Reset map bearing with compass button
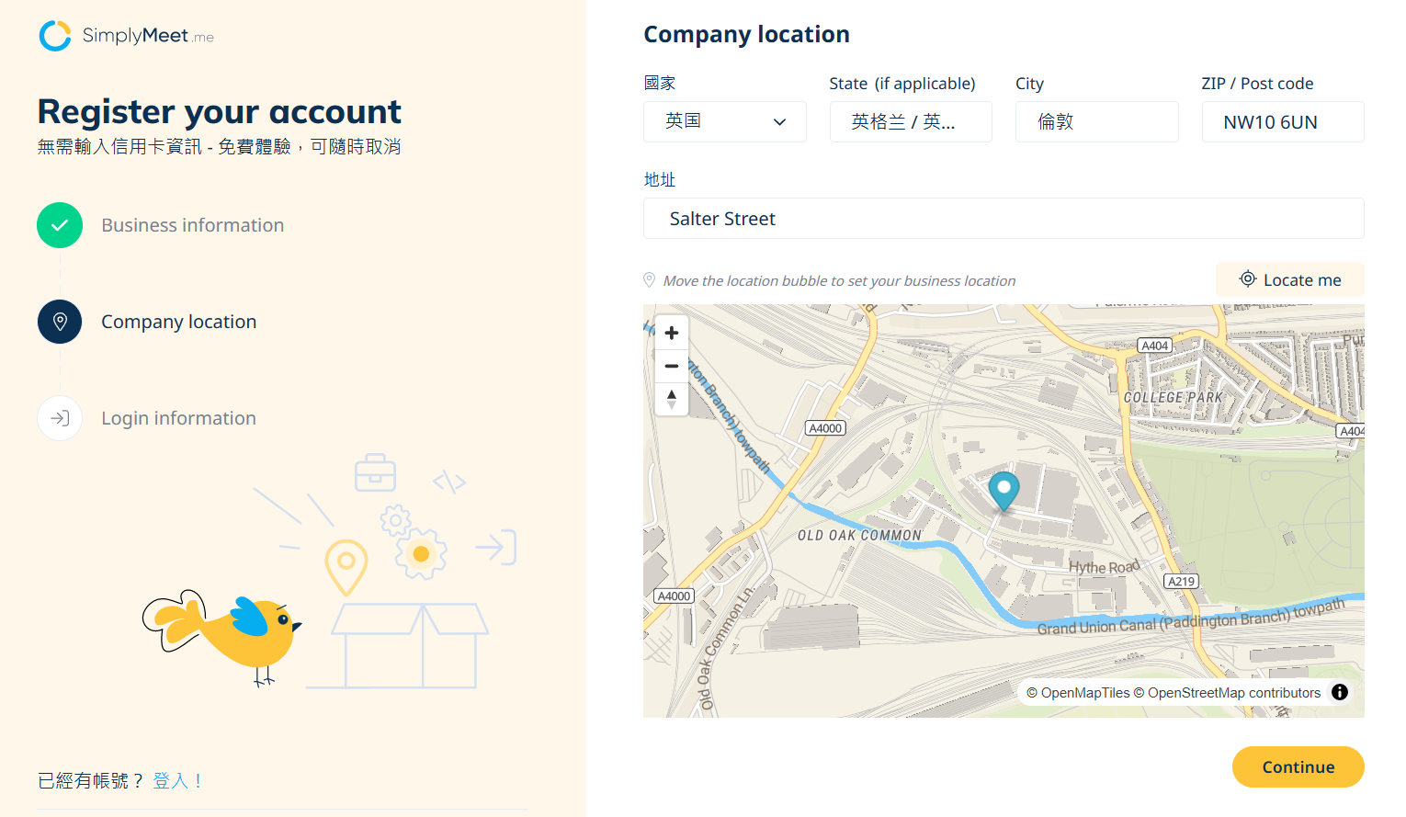The image size is (1406, 817). coord(672,399)
